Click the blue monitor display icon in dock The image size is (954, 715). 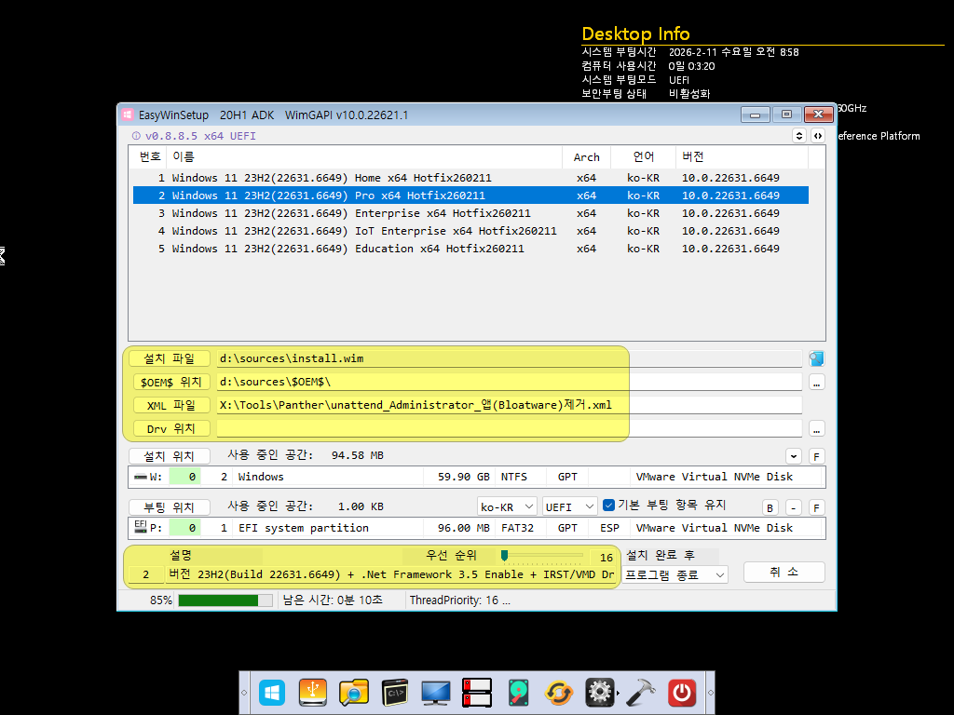(436, 693)
